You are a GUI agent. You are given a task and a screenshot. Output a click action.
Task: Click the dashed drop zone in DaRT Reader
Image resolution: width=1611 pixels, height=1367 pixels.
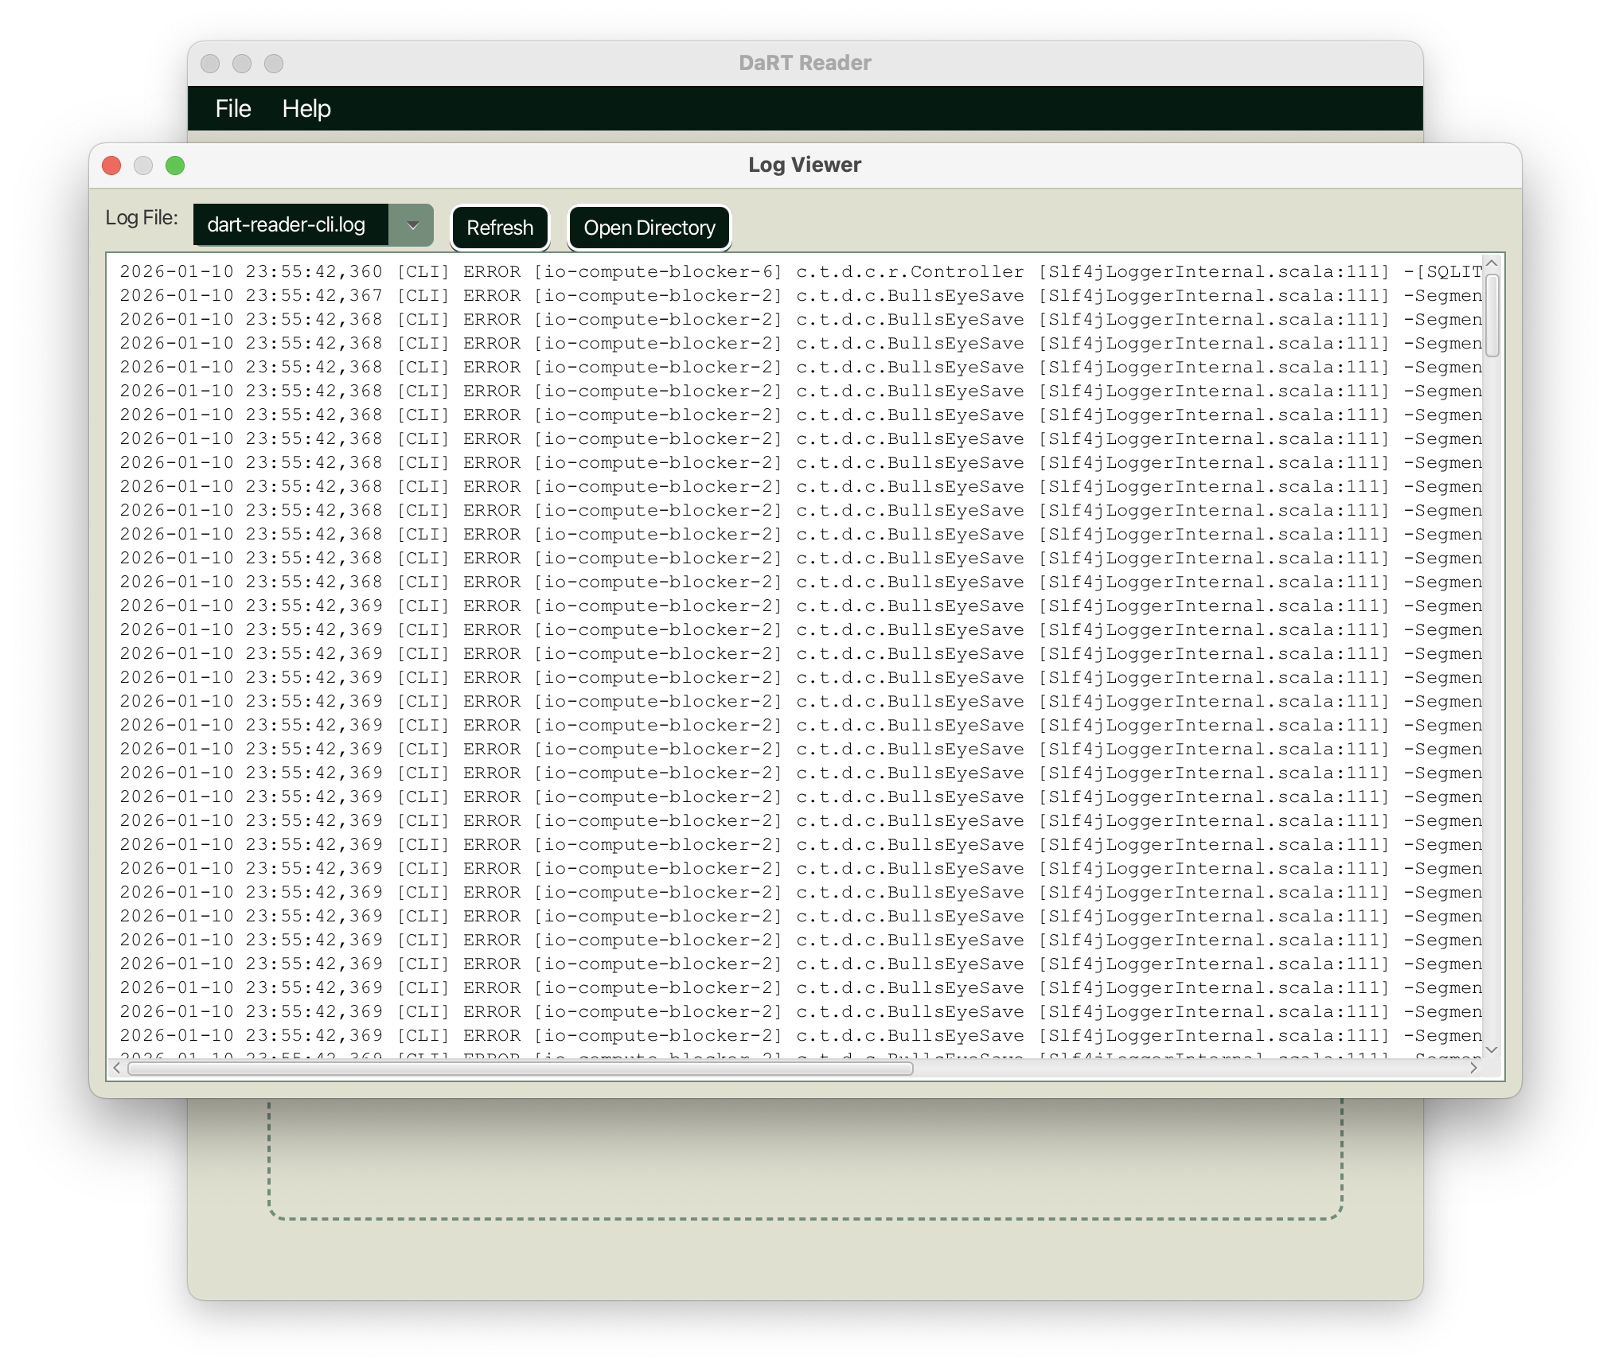[804, 1162]
